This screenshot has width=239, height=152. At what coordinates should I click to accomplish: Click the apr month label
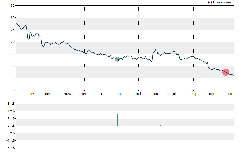[120, 94]
